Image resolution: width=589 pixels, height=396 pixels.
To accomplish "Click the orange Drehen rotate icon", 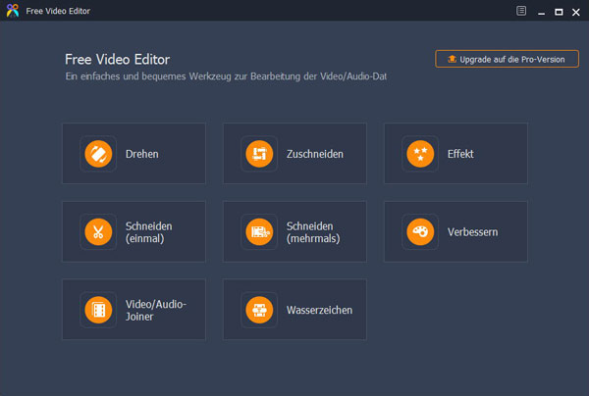I will tap(98, 154).
